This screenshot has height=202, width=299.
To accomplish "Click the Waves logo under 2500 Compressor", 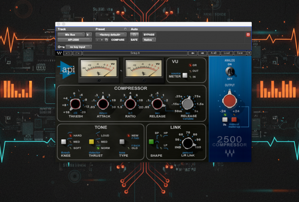I will pyautogui.click(x=230, y=153).
